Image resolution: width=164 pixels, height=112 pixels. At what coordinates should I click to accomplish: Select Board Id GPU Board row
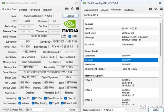[121, 45]
